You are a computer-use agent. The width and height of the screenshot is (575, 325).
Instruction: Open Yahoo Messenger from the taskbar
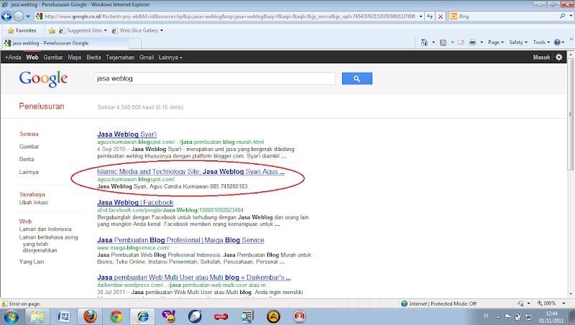[x=169, y=316]
